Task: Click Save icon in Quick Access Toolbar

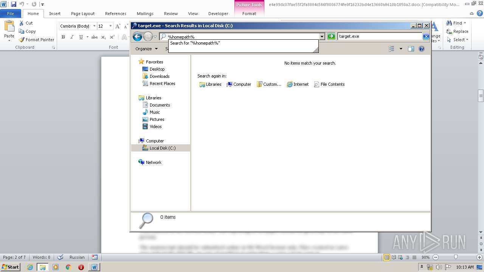Action: (14, 4)
